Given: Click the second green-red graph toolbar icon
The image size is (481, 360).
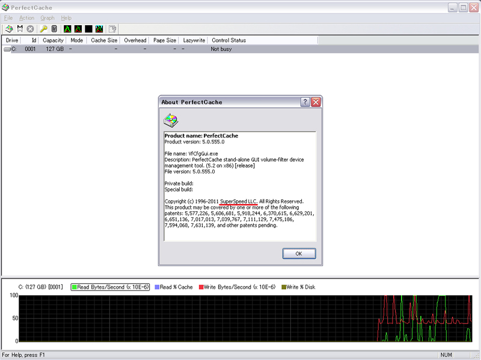Looking at the screenshot, I should coord(78,29).
